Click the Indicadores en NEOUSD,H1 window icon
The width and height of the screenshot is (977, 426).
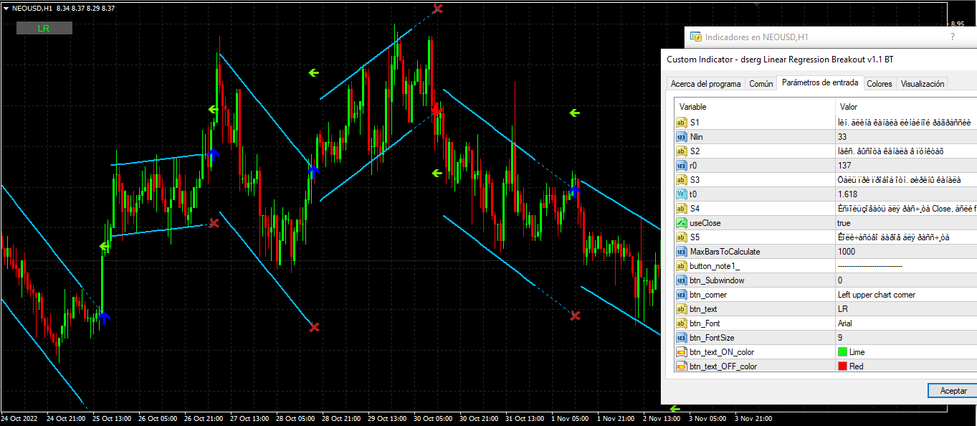tap(695, 37)
